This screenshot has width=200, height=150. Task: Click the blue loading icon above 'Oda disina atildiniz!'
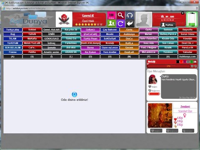[x=75, y=94]
